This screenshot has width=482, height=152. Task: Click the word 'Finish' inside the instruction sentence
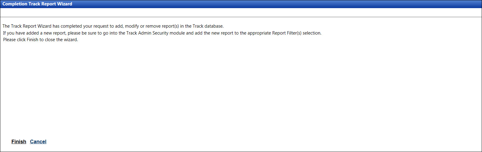tap(33, 40)
